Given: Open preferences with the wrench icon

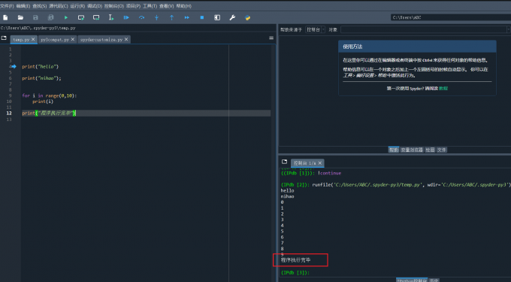Looking at the screenshot, I should pyautogui.click(x=232, y=17).
